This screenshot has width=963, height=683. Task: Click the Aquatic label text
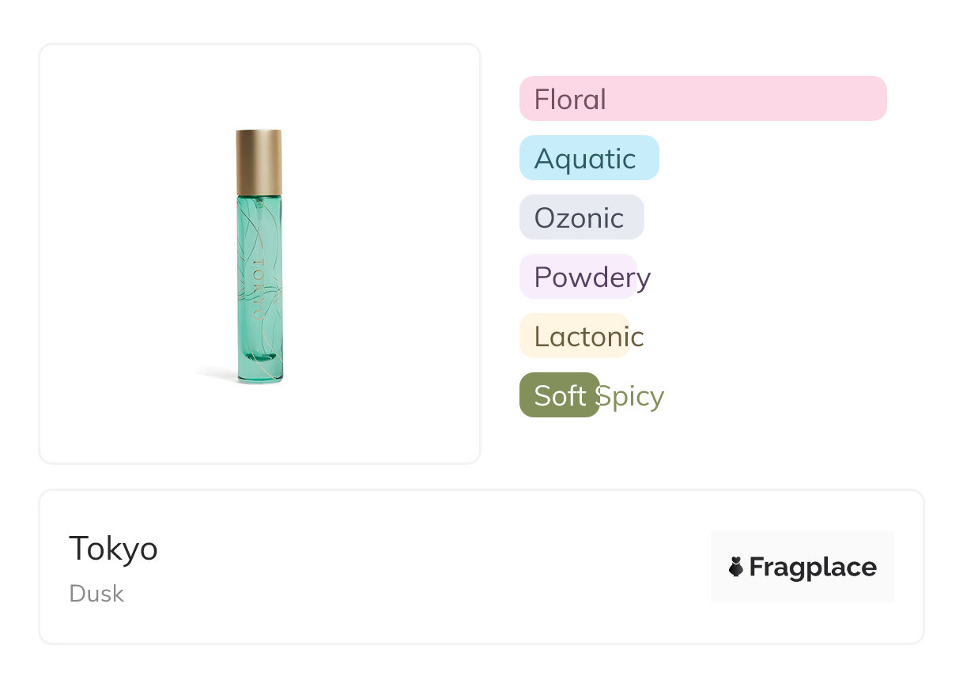pyautogui.click(x=584, y=159)
